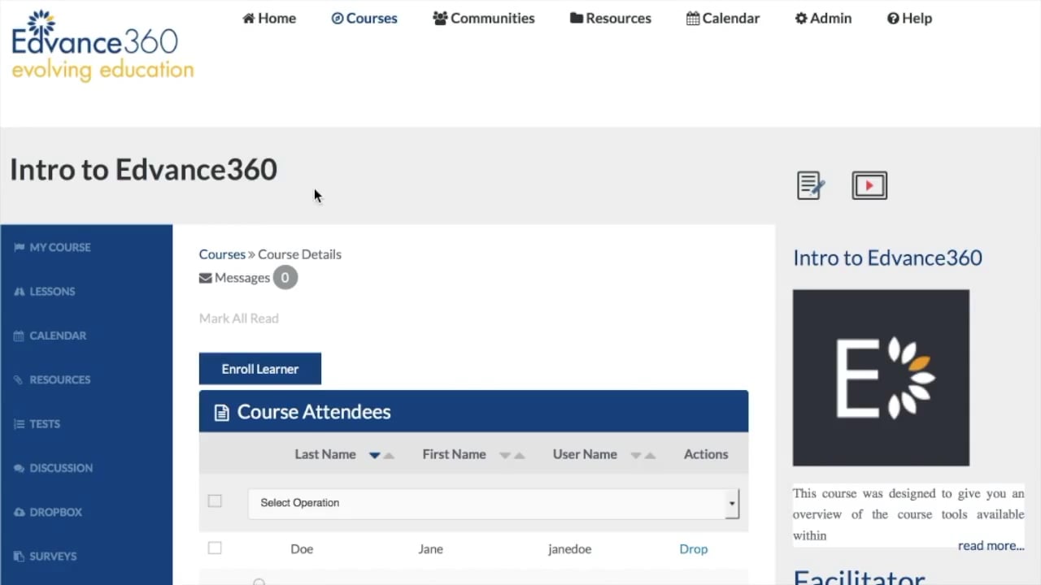Sort Last Name column ascending arrow
This screenshot has width=1041, height=585.
[x=389, y=455]
